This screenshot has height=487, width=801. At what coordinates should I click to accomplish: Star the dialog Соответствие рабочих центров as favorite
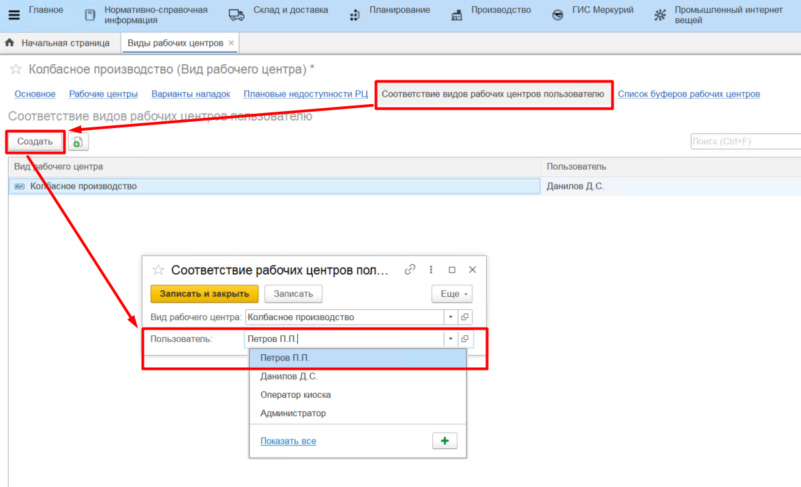[158, 270]
